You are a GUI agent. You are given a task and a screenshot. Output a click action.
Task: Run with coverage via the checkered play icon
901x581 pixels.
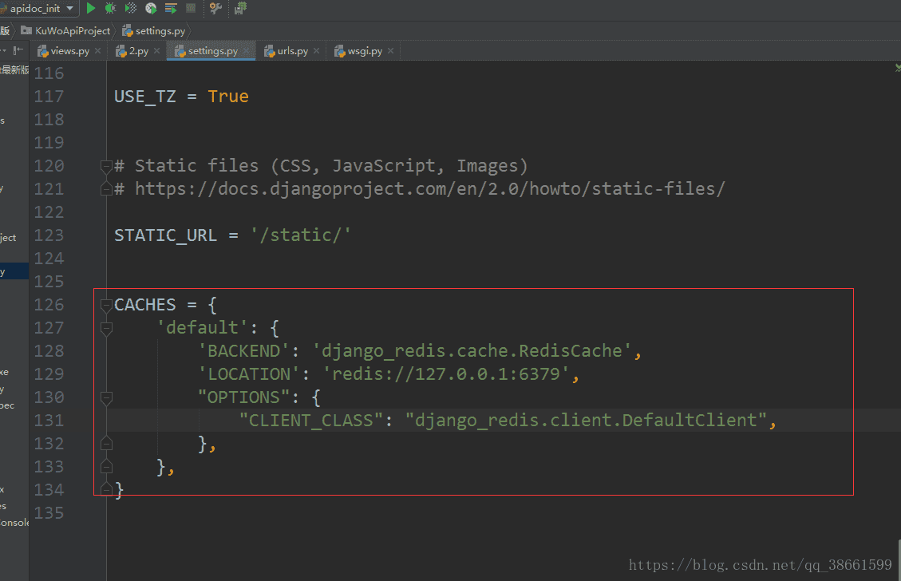click(x=129, y=8)
